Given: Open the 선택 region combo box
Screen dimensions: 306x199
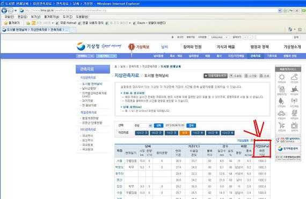Looking at the screenshot, I should click(143, 125).
